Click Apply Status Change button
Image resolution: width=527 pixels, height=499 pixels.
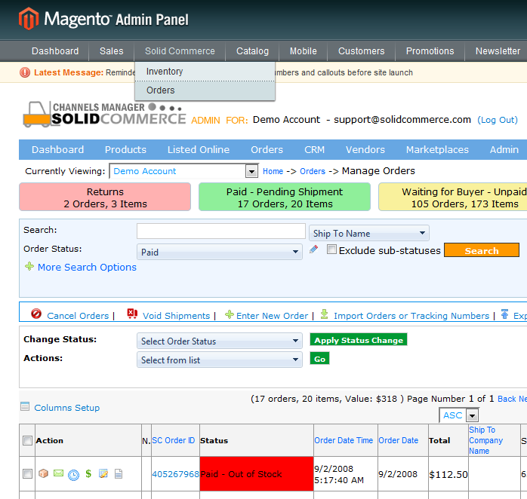[x=359, y=340]
